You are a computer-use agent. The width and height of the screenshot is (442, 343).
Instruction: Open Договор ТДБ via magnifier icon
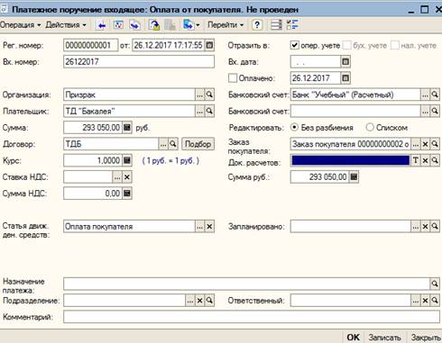pos(173,144)
